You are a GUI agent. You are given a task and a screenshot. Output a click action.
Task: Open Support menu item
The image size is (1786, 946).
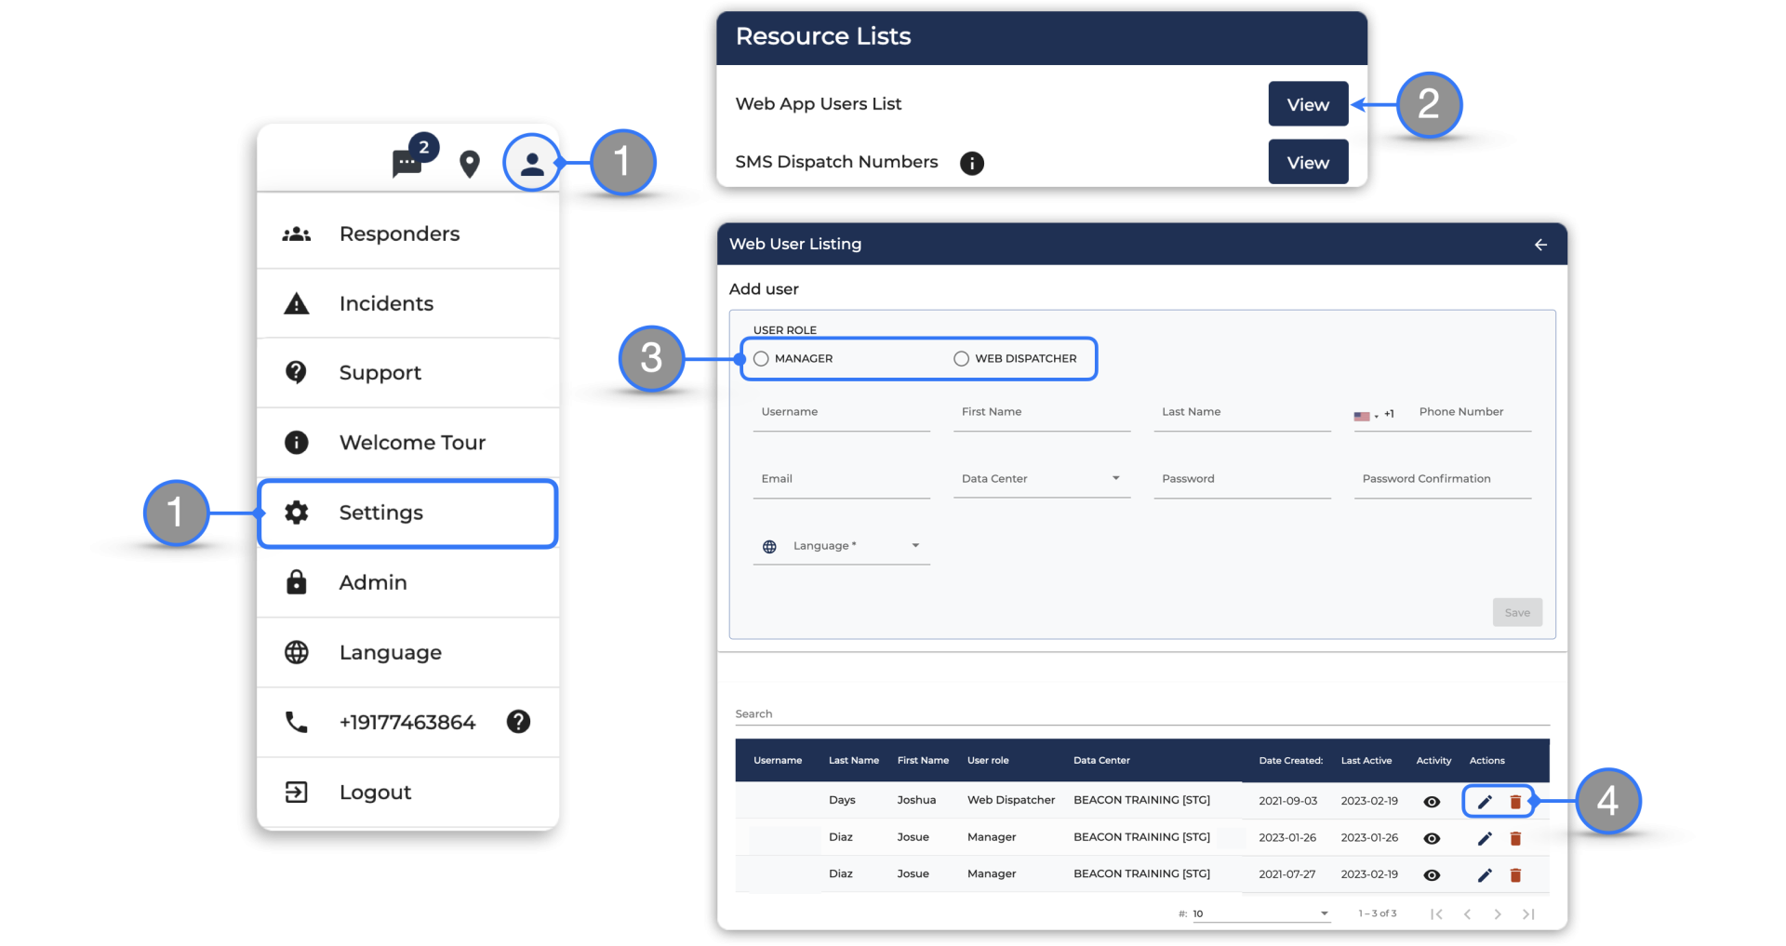click(x=408, y=373)
